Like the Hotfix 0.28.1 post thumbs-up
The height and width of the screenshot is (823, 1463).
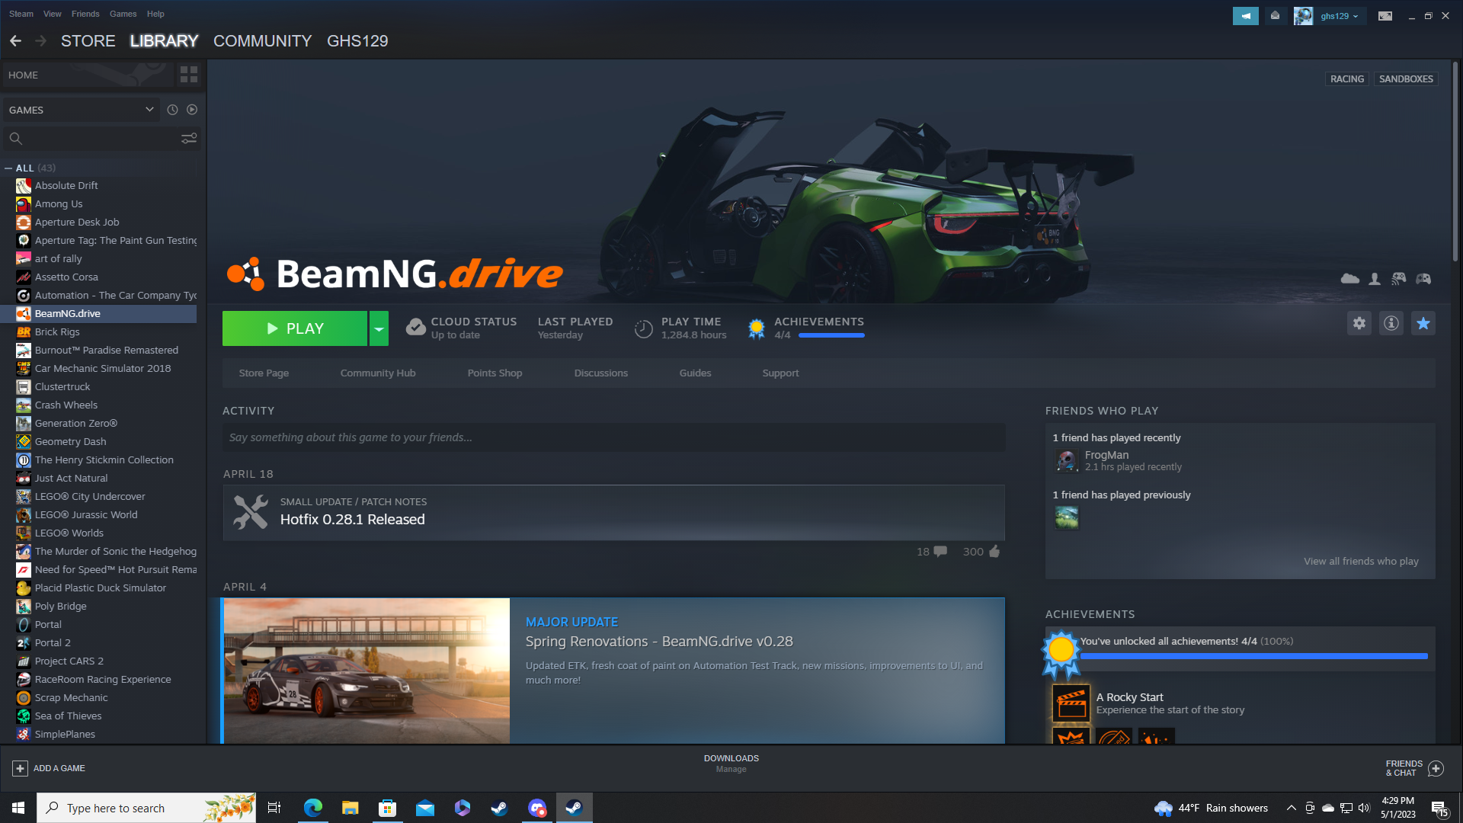tap(994, 551)
